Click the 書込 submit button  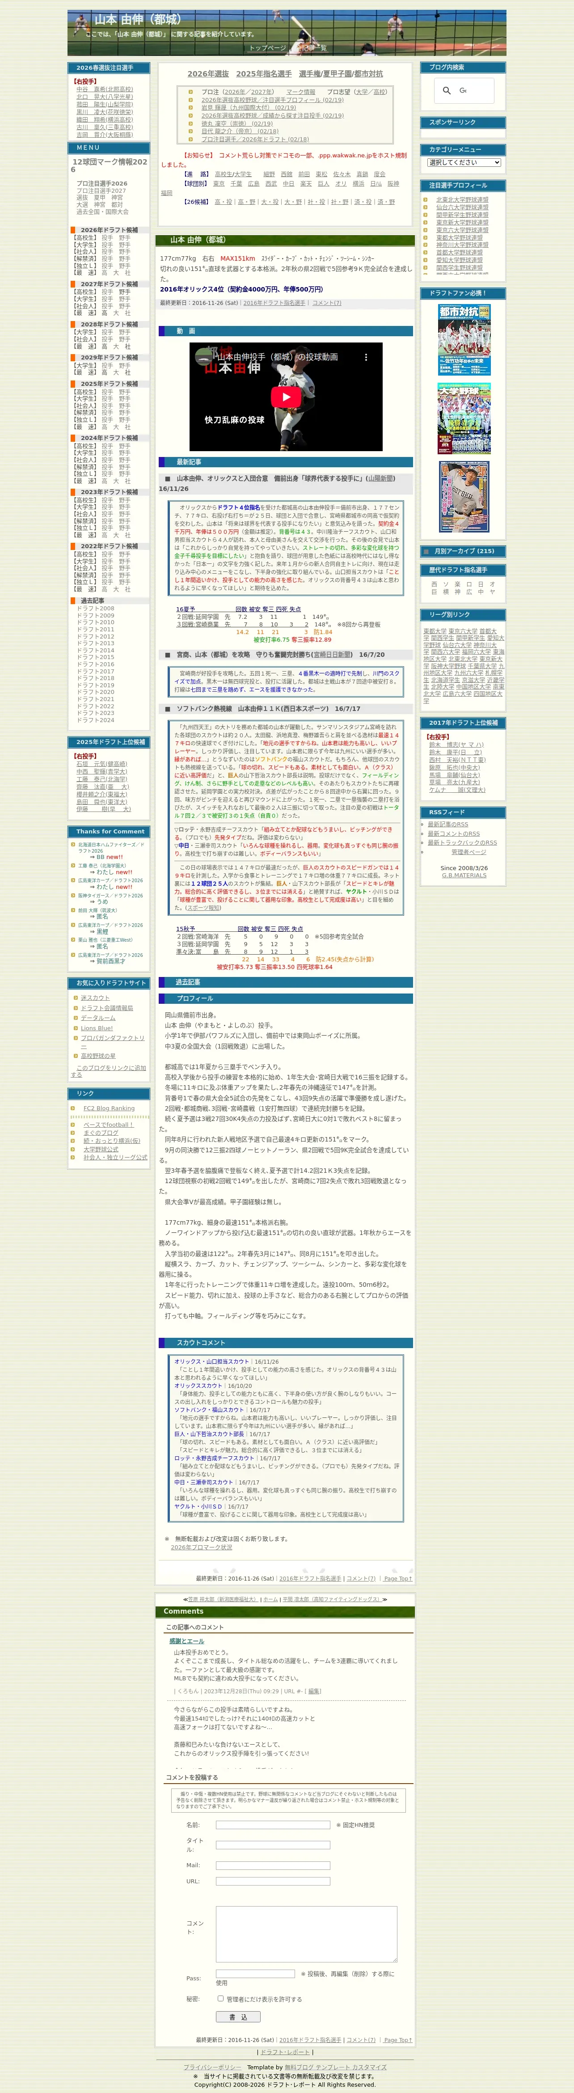[x=238, y=2017]
